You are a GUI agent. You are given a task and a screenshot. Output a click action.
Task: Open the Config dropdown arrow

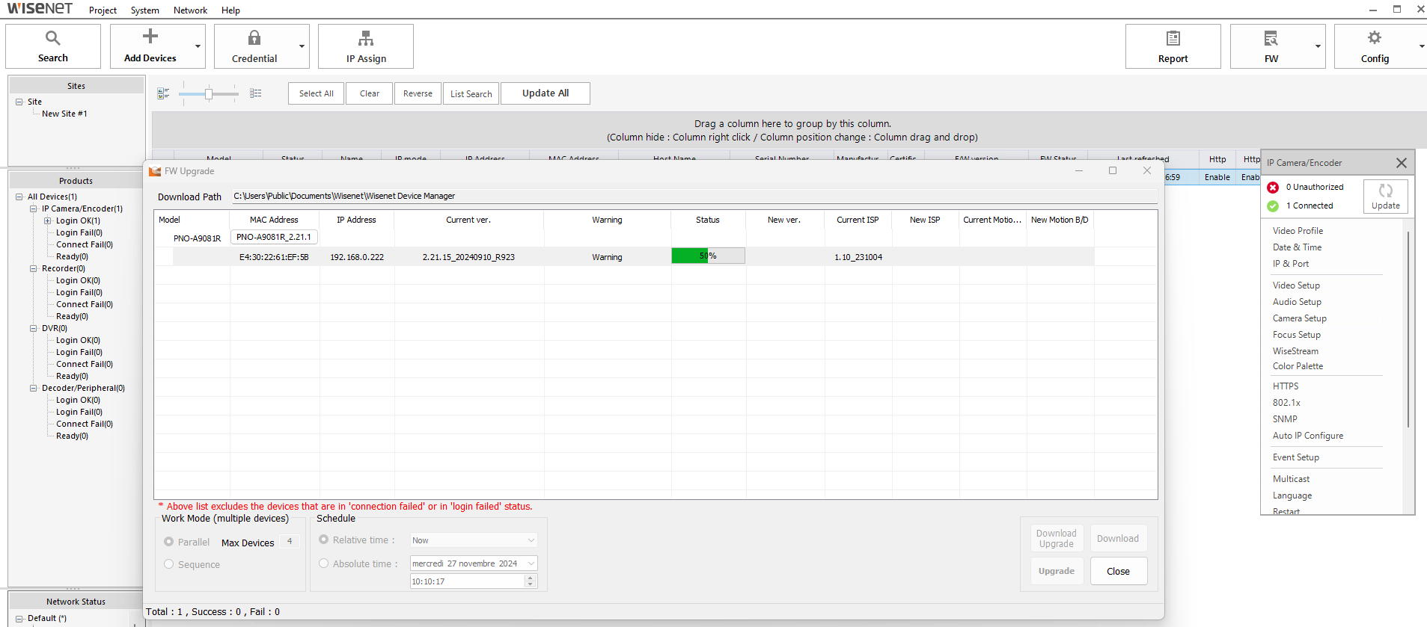pyautogui.click(x=1421, y=46)
